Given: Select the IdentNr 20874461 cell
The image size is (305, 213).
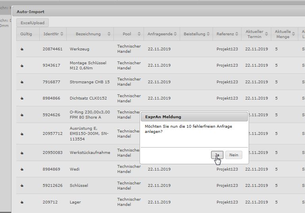Looking at the screenshot, I should coord(52,49).
